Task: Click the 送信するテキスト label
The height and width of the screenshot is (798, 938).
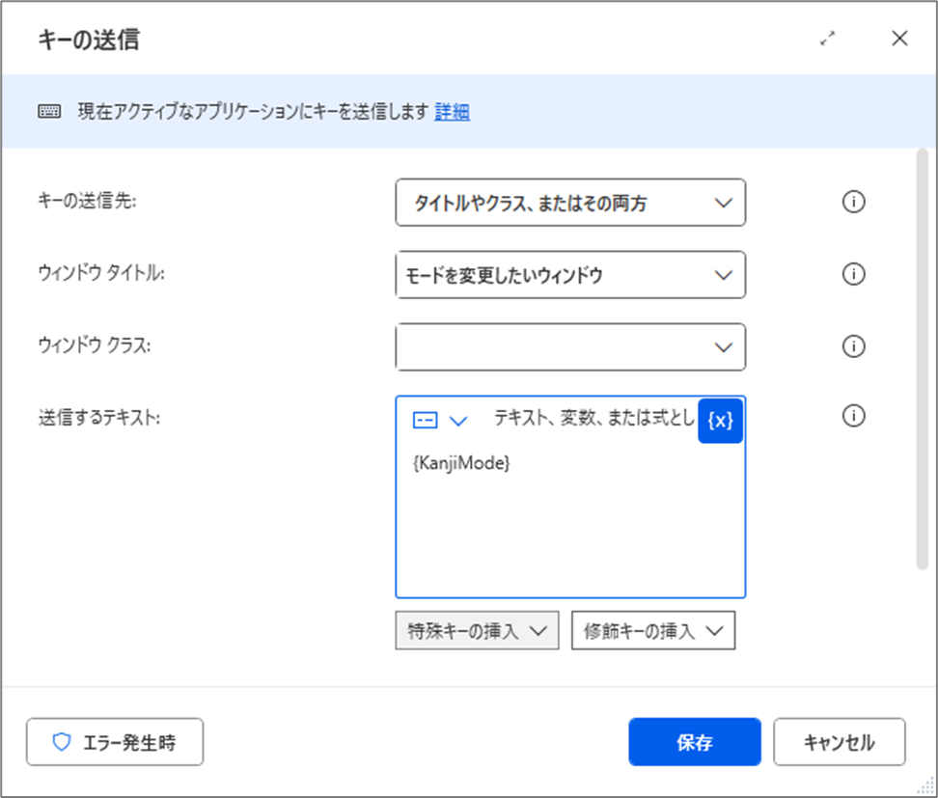Action: coord(99,418)
